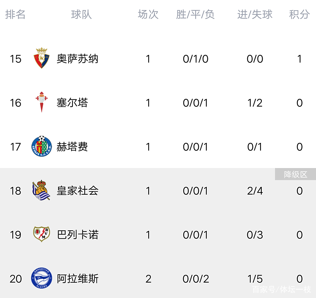Open the 巴列卡诺 team link
The height and width of the screenshot is (298, 316).
tap(78, 235)
